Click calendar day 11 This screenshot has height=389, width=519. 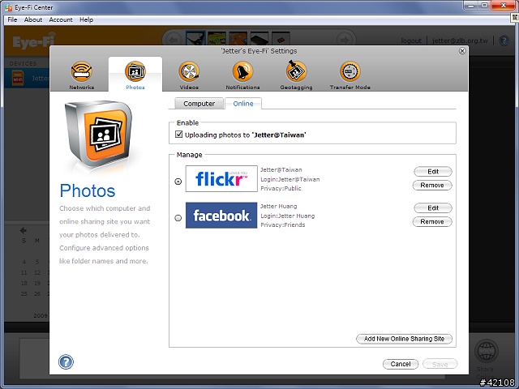click(24, 272)
